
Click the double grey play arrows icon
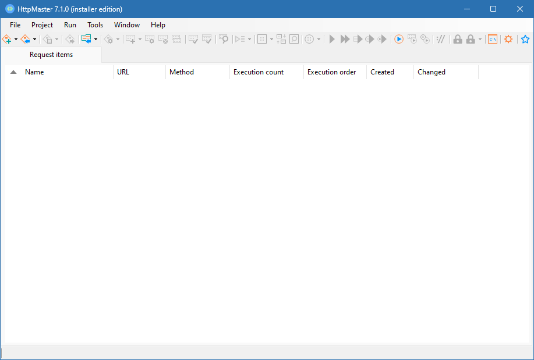coord(345,40)
